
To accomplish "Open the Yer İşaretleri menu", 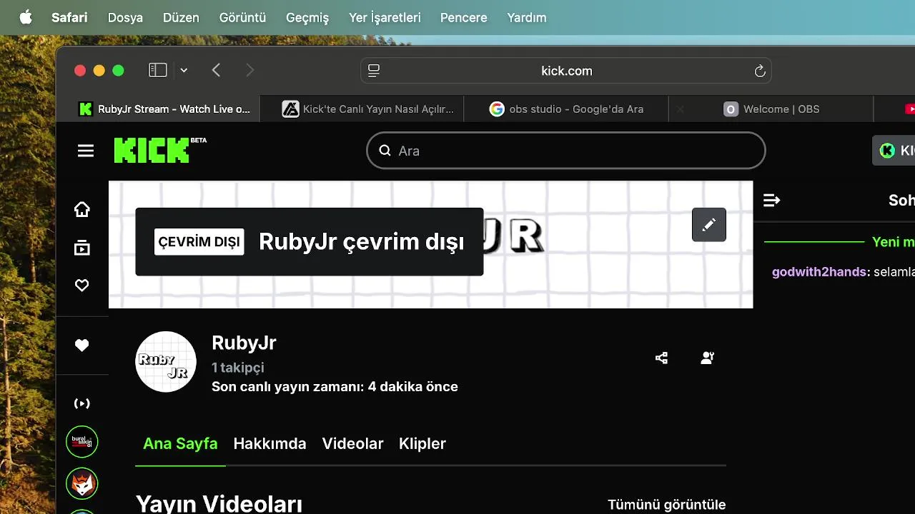I will tap(385, 17).
